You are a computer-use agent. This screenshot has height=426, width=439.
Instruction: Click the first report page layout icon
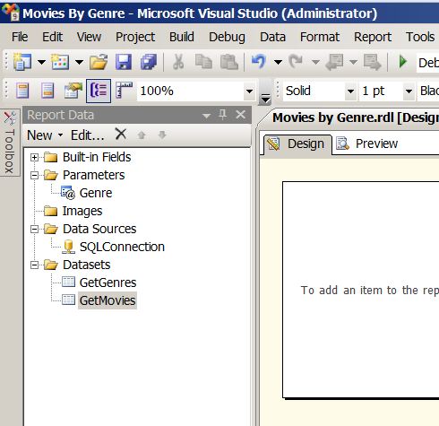22,91
